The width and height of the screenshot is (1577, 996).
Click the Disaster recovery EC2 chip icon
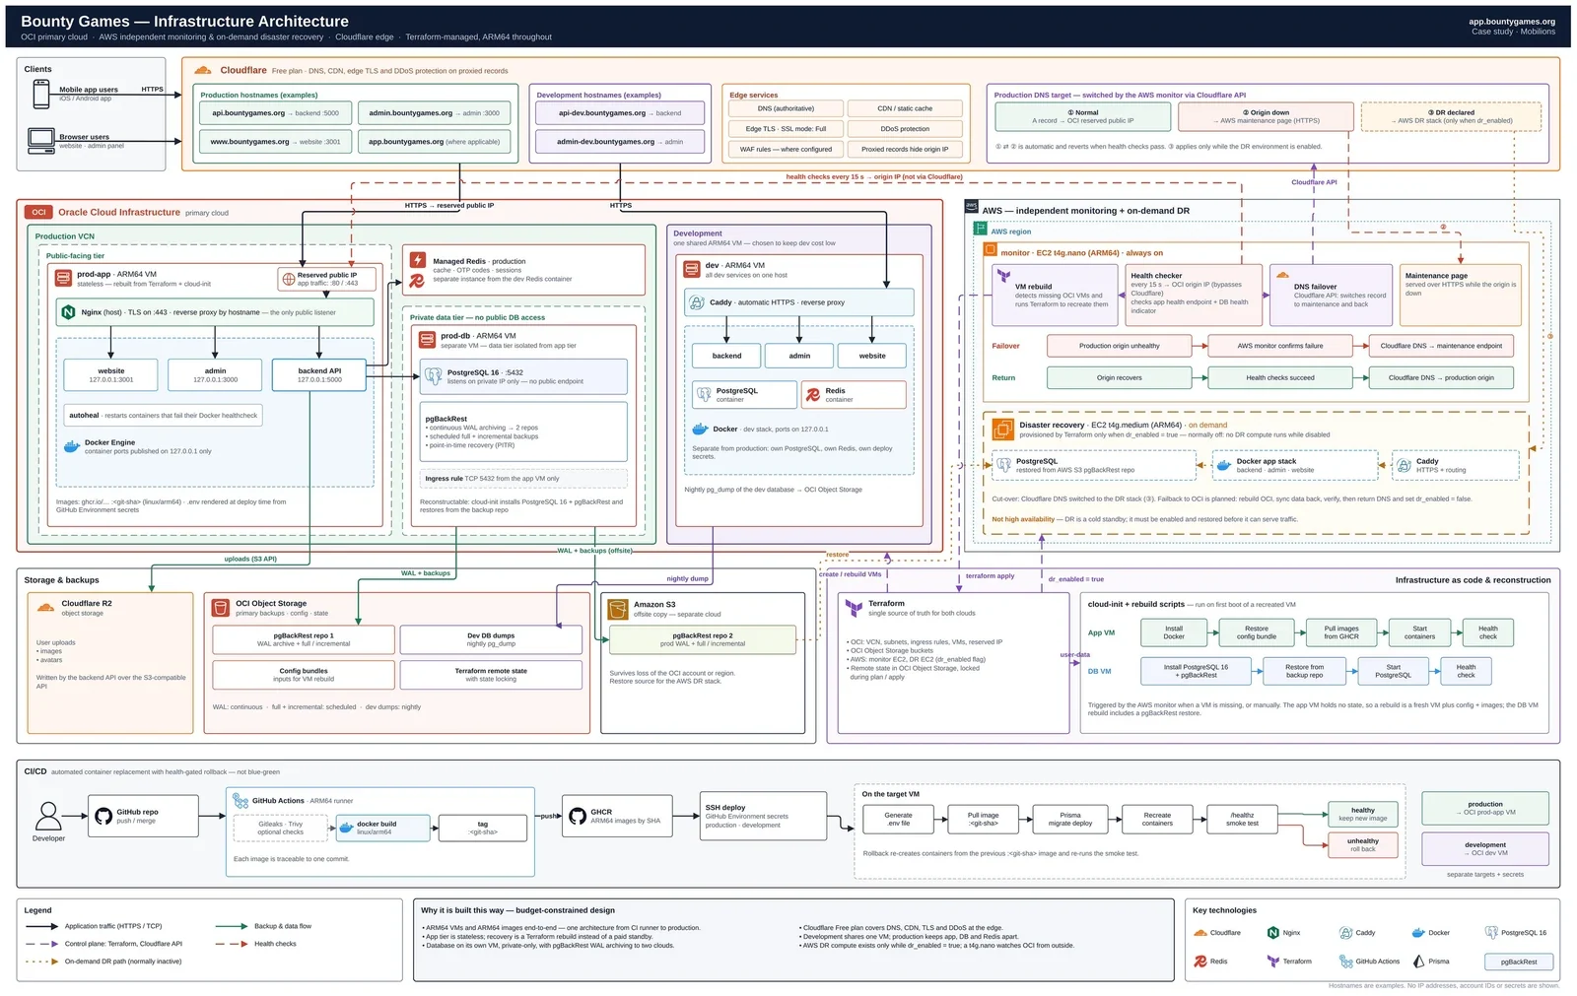tap(1002, 430)
